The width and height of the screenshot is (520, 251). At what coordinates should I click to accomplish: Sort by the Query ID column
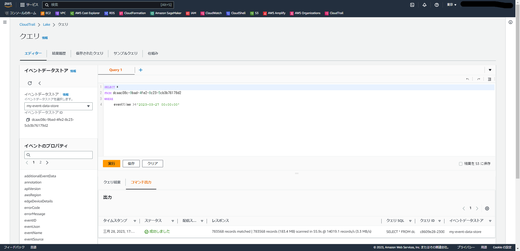(440, 221)
